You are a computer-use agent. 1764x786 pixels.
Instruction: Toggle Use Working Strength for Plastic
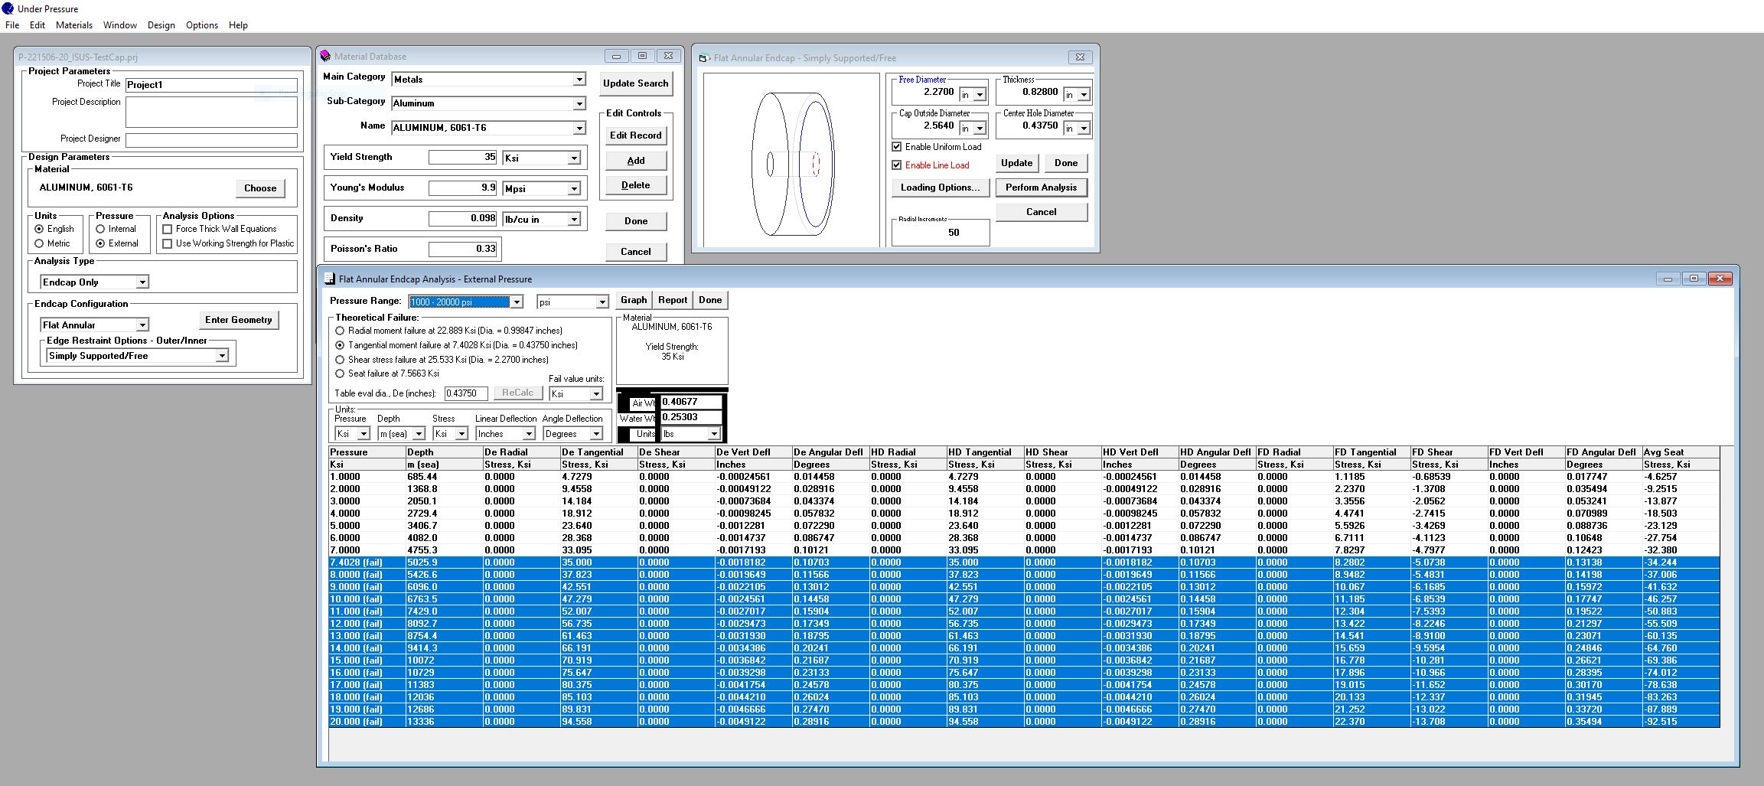click(168, 243)
